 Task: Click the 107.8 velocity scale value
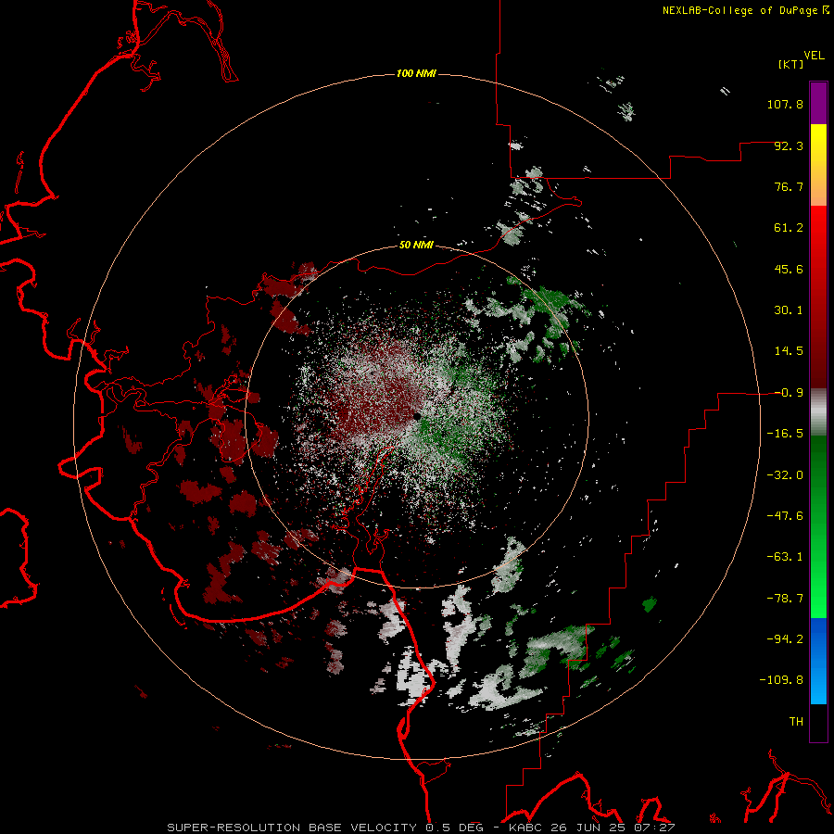point(785,104)
